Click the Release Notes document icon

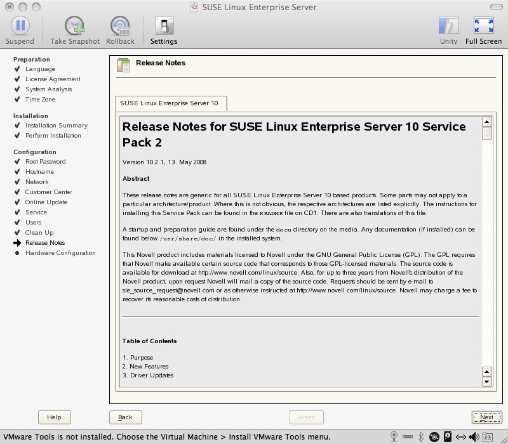click(x=123, y=65)
